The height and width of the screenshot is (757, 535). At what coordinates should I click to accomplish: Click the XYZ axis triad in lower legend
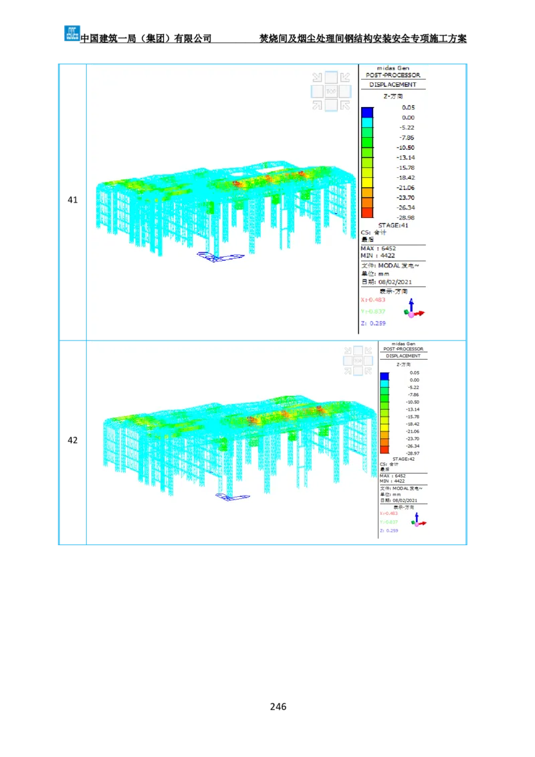pos(419,521)
